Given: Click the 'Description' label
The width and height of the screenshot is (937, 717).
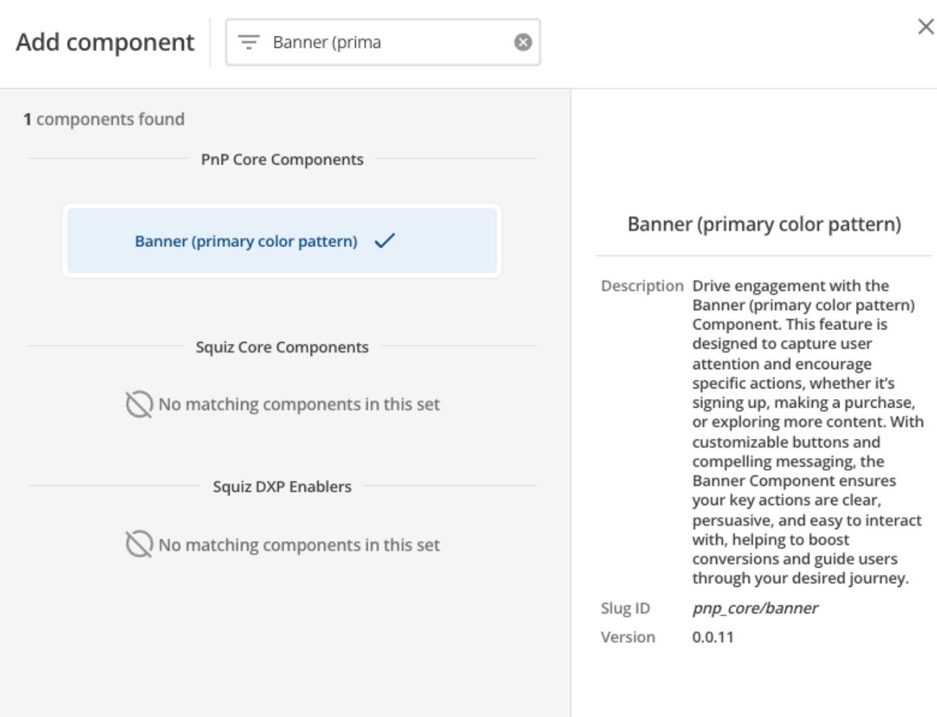Looking at the screenshot, I should pos(642,286).
